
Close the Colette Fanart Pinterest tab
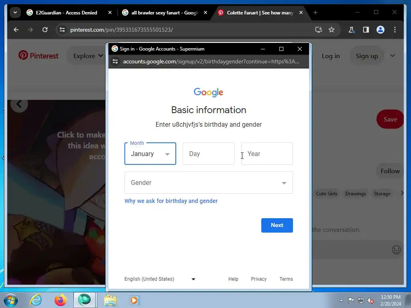point(301,12)
